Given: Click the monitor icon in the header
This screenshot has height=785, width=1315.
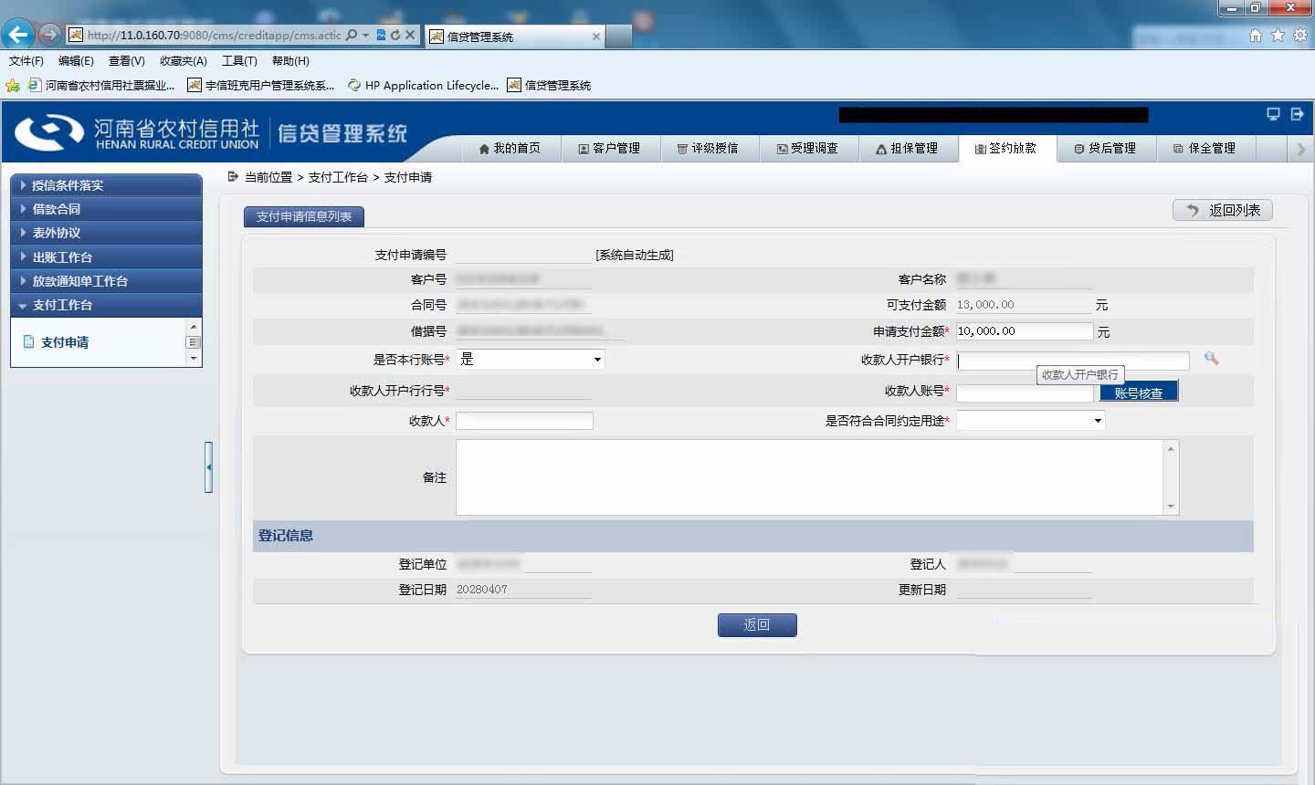Looking at the screenshot, I should click(1273, 114).
